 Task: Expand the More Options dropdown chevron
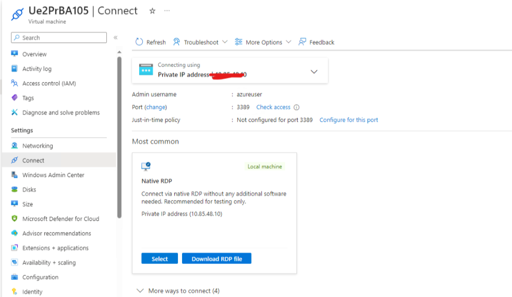coord(288,42)
